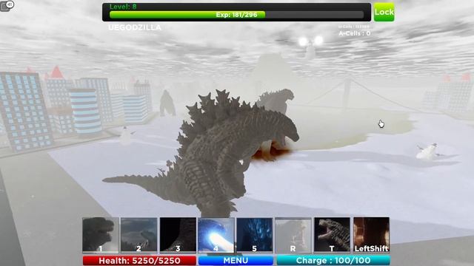Use ability slot 3 tail icon
Viewport: 474px width, 266px height.
(x=178, y=235)
